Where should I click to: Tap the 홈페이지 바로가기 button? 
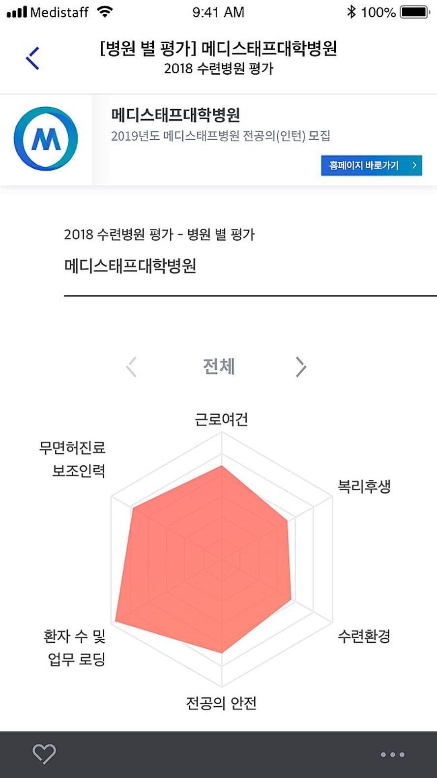tap(371, 166)
